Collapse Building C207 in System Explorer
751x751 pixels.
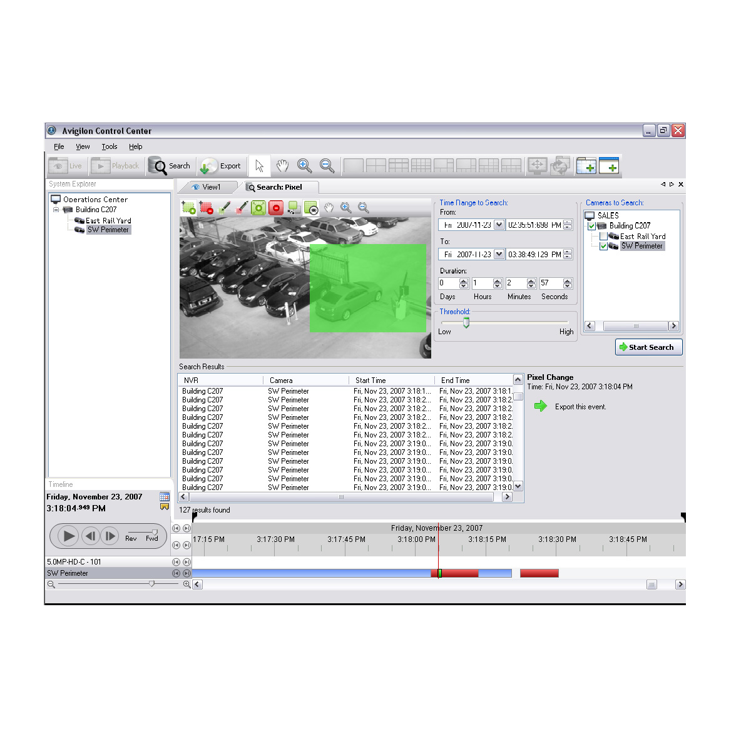pyautogui.click(x=56, y=210)
